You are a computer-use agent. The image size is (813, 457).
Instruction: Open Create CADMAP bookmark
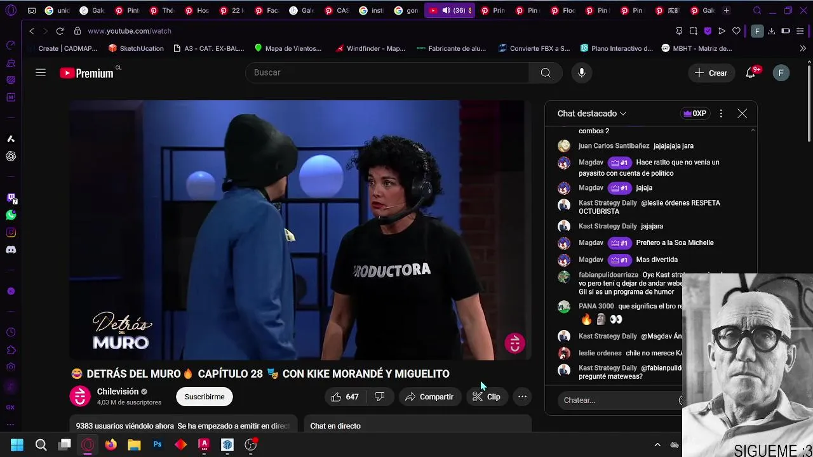[62, 48]
